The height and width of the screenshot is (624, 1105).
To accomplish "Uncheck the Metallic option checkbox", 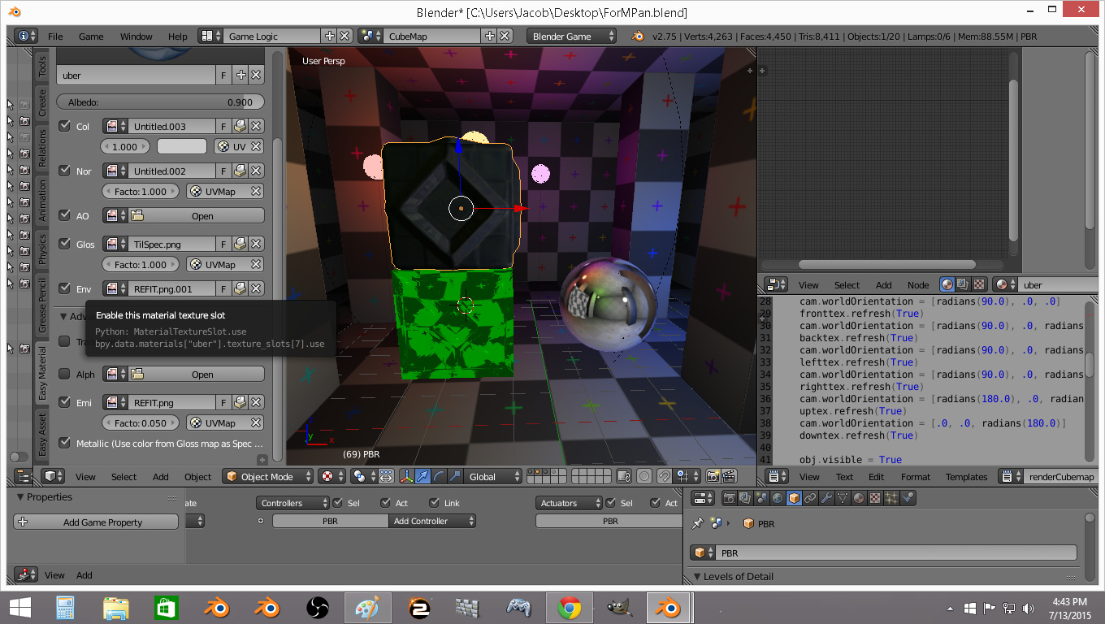I will [x=65, y=444].
